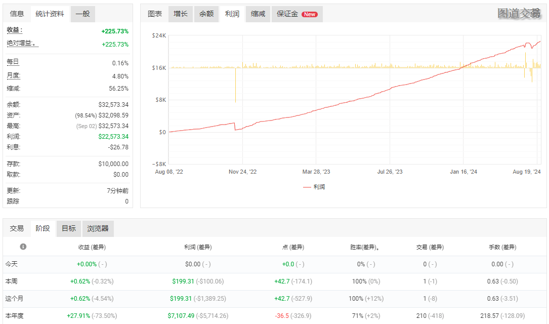Open the 余额 chart tab
Viewport: 549px width, 324px height.
206,14
